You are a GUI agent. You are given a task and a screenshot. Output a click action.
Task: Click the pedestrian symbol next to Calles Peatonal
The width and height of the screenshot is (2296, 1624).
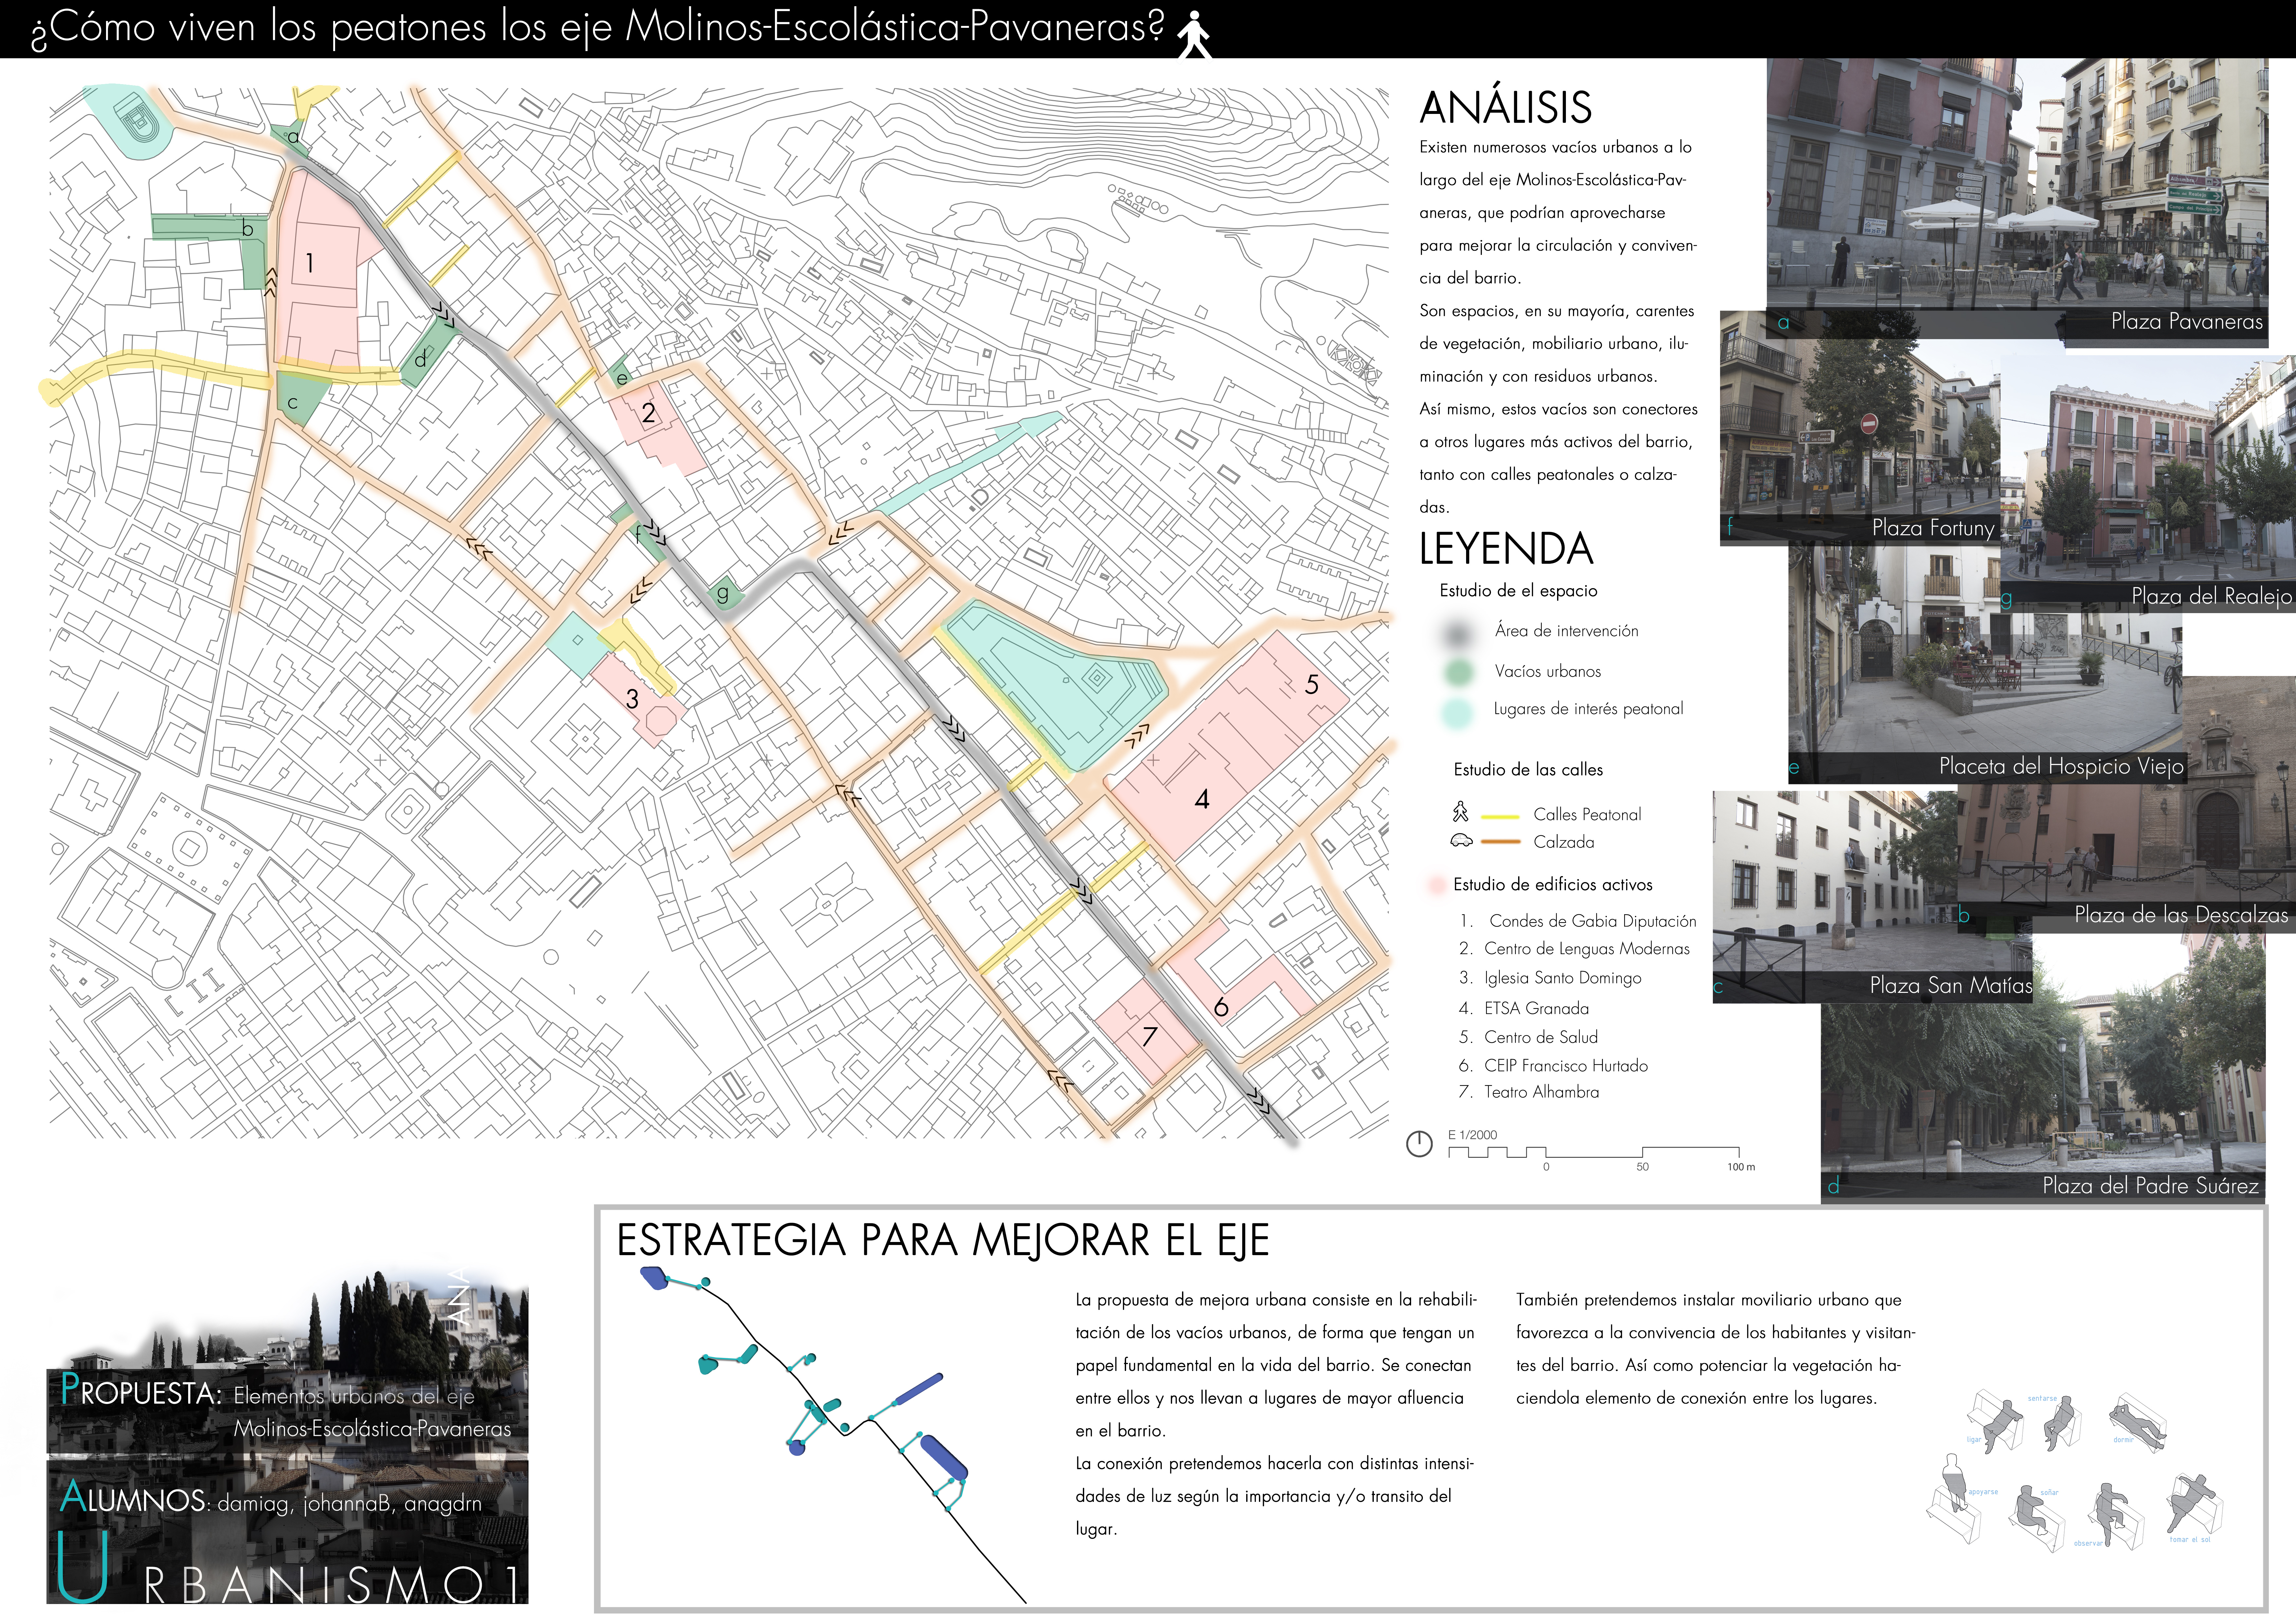(1461, 812)
